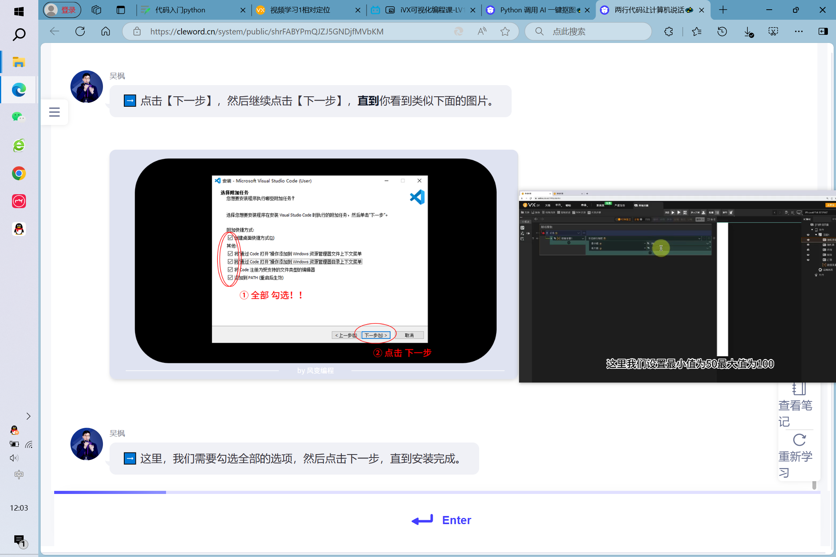
Task: Close the 代码入门python tab
Action: tap(243, 10)
